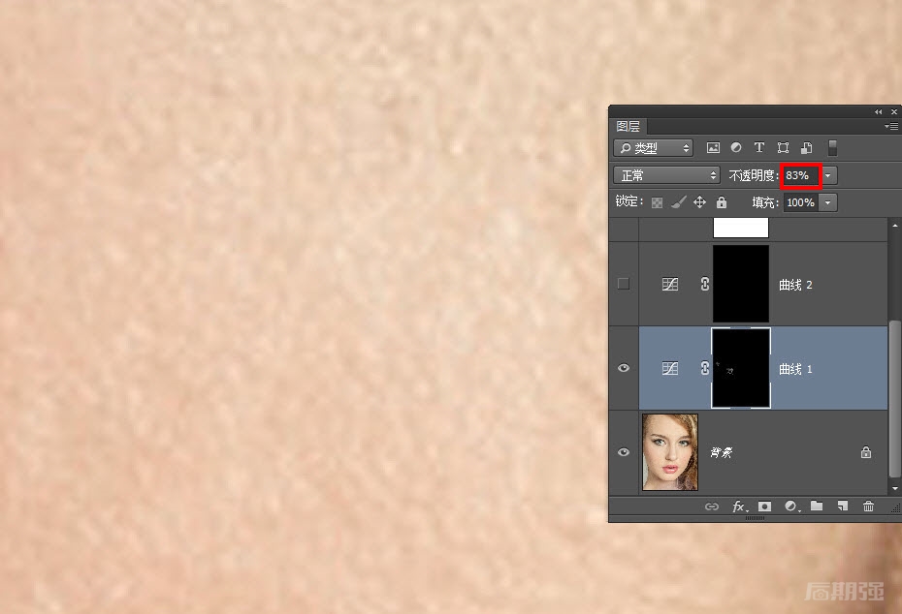The width and height of the screenshot is (902, 614).
Task: Create a new adjustment layer
Action: point(790,507)
